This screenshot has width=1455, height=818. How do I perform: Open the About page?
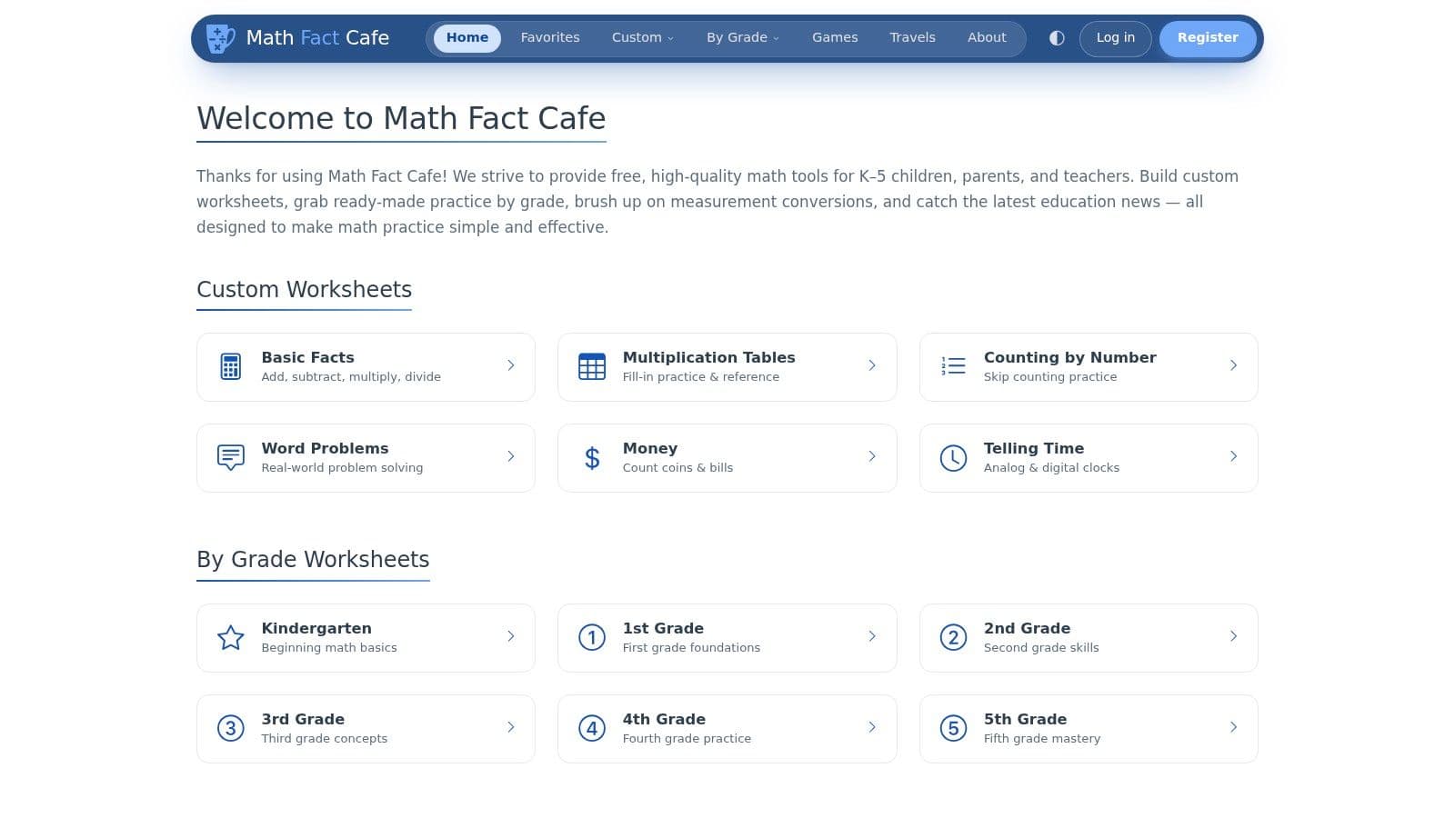pos(987,37)
